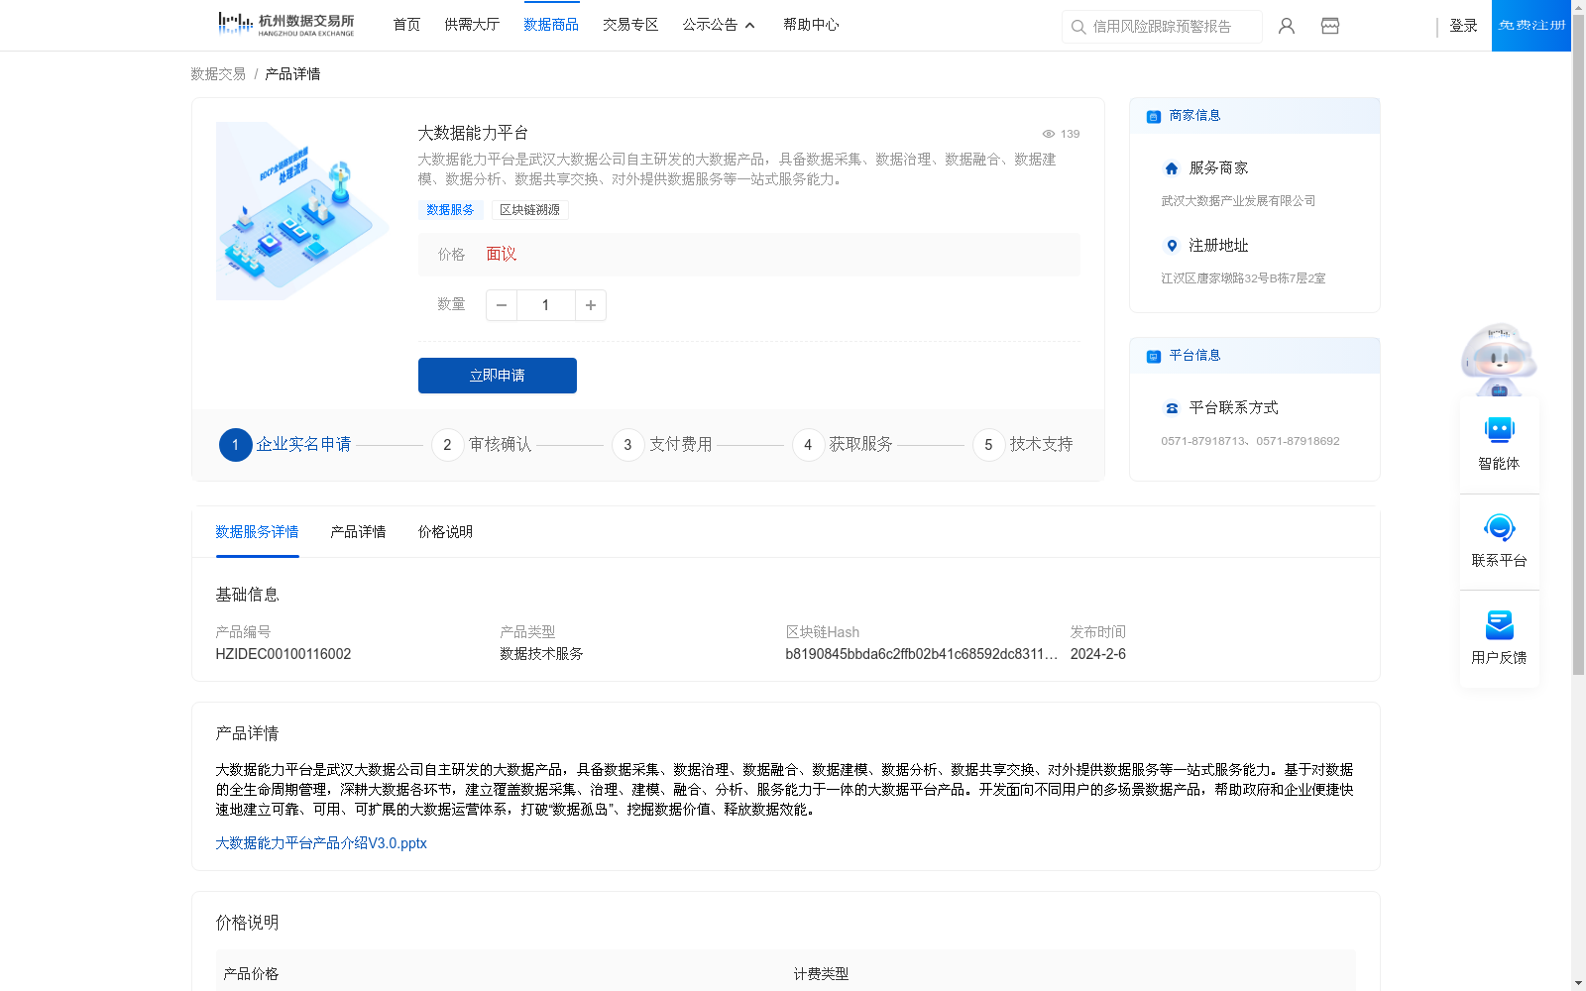Click the 立即申请 button
Screen dimensions: 1586x991
tap(498, 376)
